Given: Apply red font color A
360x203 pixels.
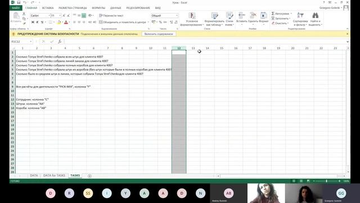Looking at the screenshot, I should pos(66,22).
